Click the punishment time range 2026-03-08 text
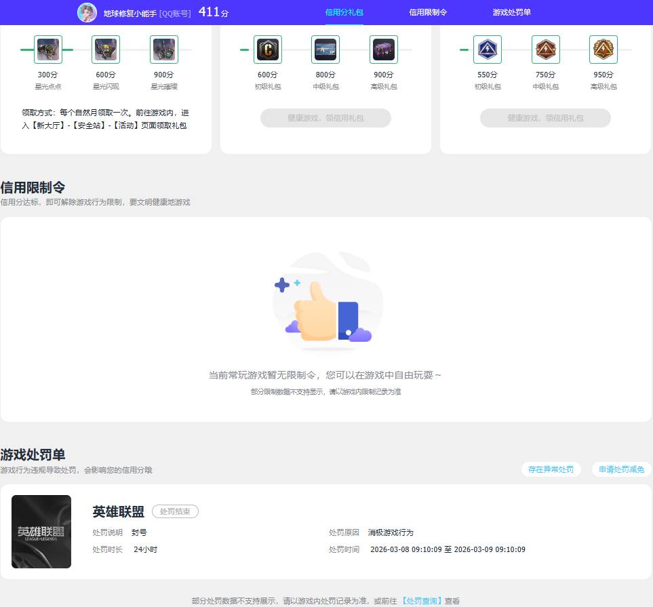The height and width of the screenshot is (607, 653). click(448, 549)
